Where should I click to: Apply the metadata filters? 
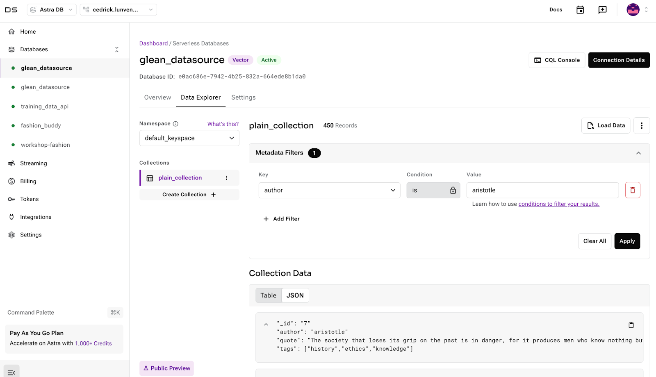(x=627, y=241)
